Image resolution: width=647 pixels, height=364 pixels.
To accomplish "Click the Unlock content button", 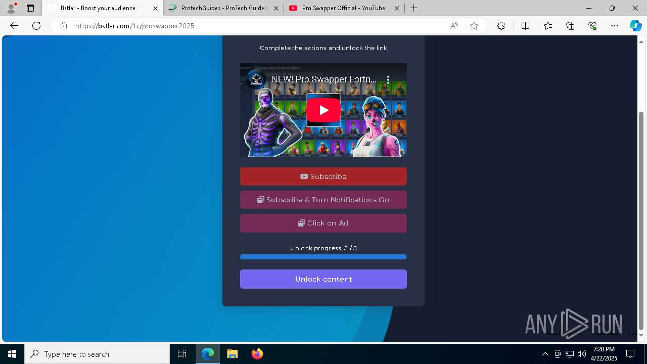I will pyautogui.click(x=323, y=279).
